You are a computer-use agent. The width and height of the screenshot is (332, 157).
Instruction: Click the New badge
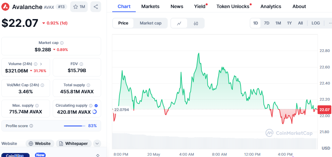click(x=40, y=155)
